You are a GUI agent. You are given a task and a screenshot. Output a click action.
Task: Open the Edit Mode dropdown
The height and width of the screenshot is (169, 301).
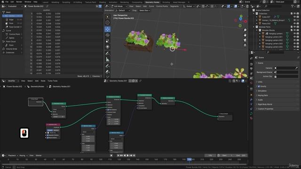point(119,6)
